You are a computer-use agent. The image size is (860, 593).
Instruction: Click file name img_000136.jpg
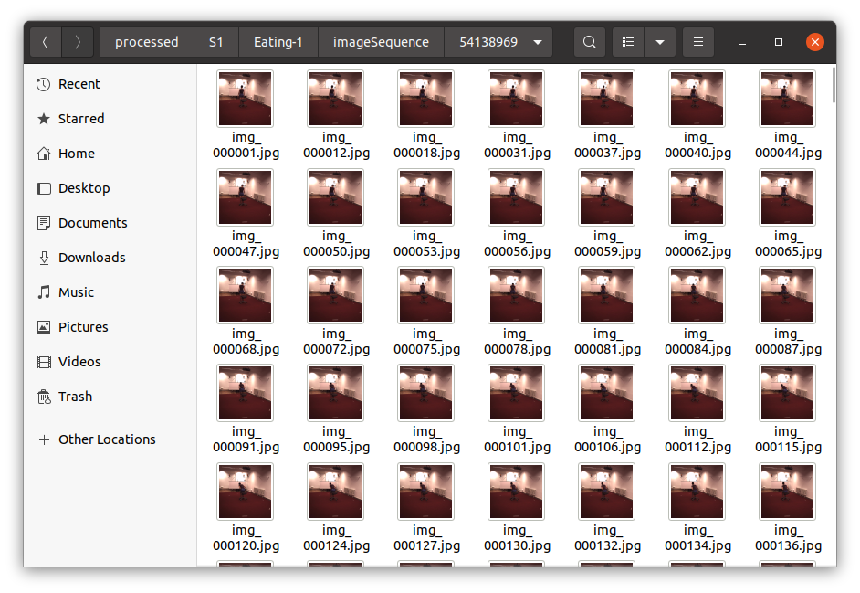pos(788,537)
